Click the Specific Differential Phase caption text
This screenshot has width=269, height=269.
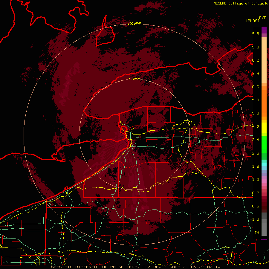136,267
